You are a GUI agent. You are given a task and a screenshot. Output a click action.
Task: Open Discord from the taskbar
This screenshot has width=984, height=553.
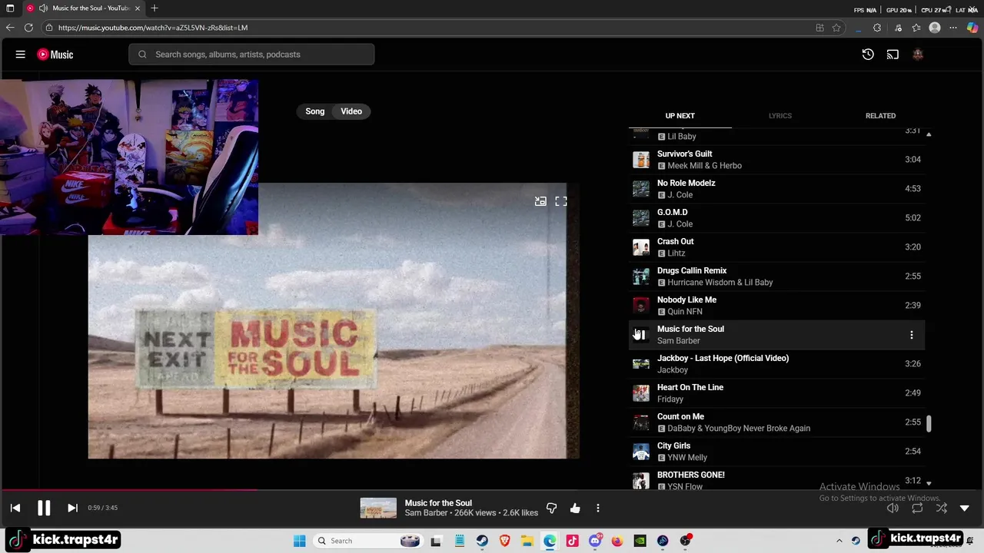coord(595,541)
